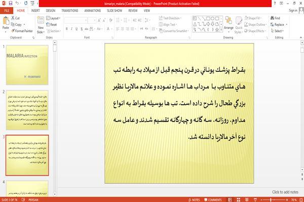Open the Shape Outline dropdown

point(255,24)
